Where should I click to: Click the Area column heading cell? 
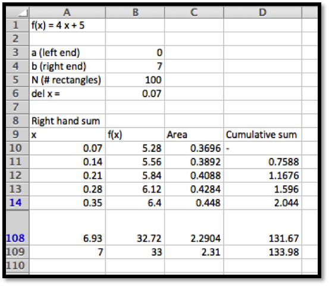click(194, 135)
